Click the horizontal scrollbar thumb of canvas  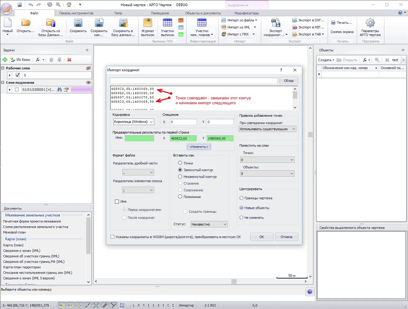pyautogui.click(x=234, y=281)
